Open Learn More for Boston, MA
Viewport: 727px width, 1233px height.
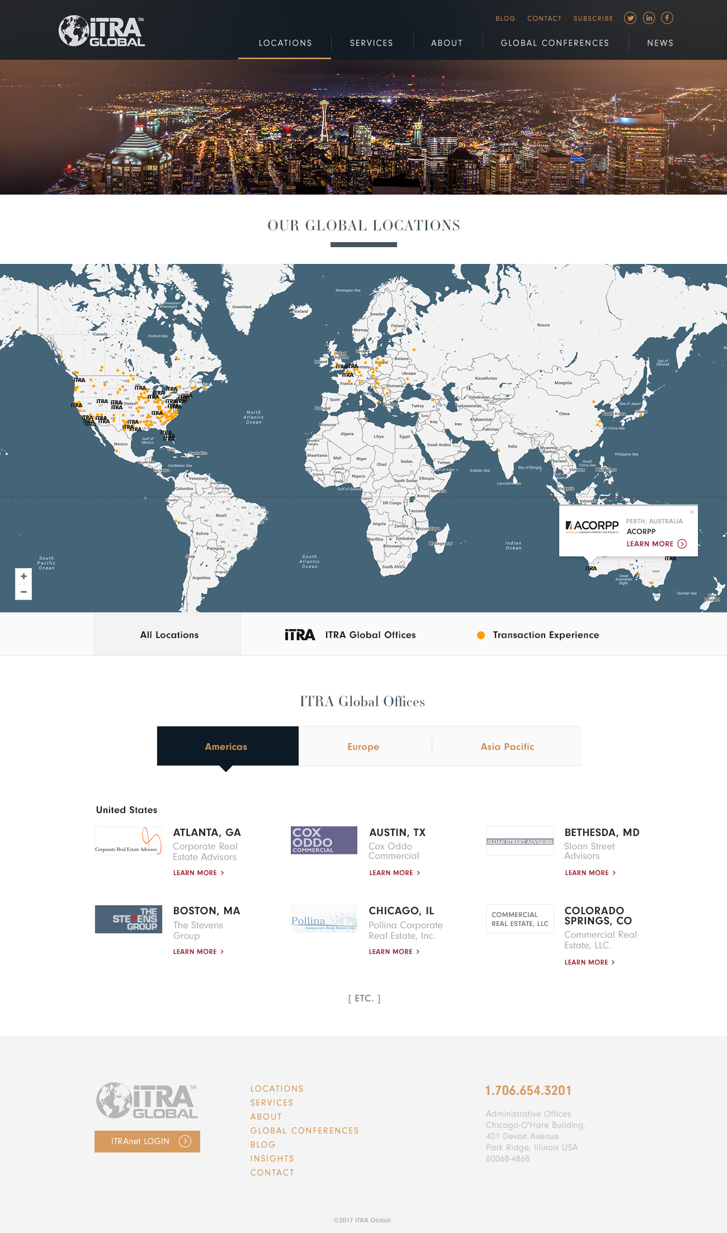[x=199, y=952]
